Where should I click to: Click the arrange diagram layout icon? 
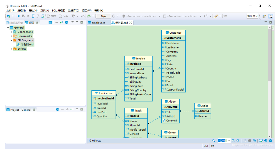[245, 141]
